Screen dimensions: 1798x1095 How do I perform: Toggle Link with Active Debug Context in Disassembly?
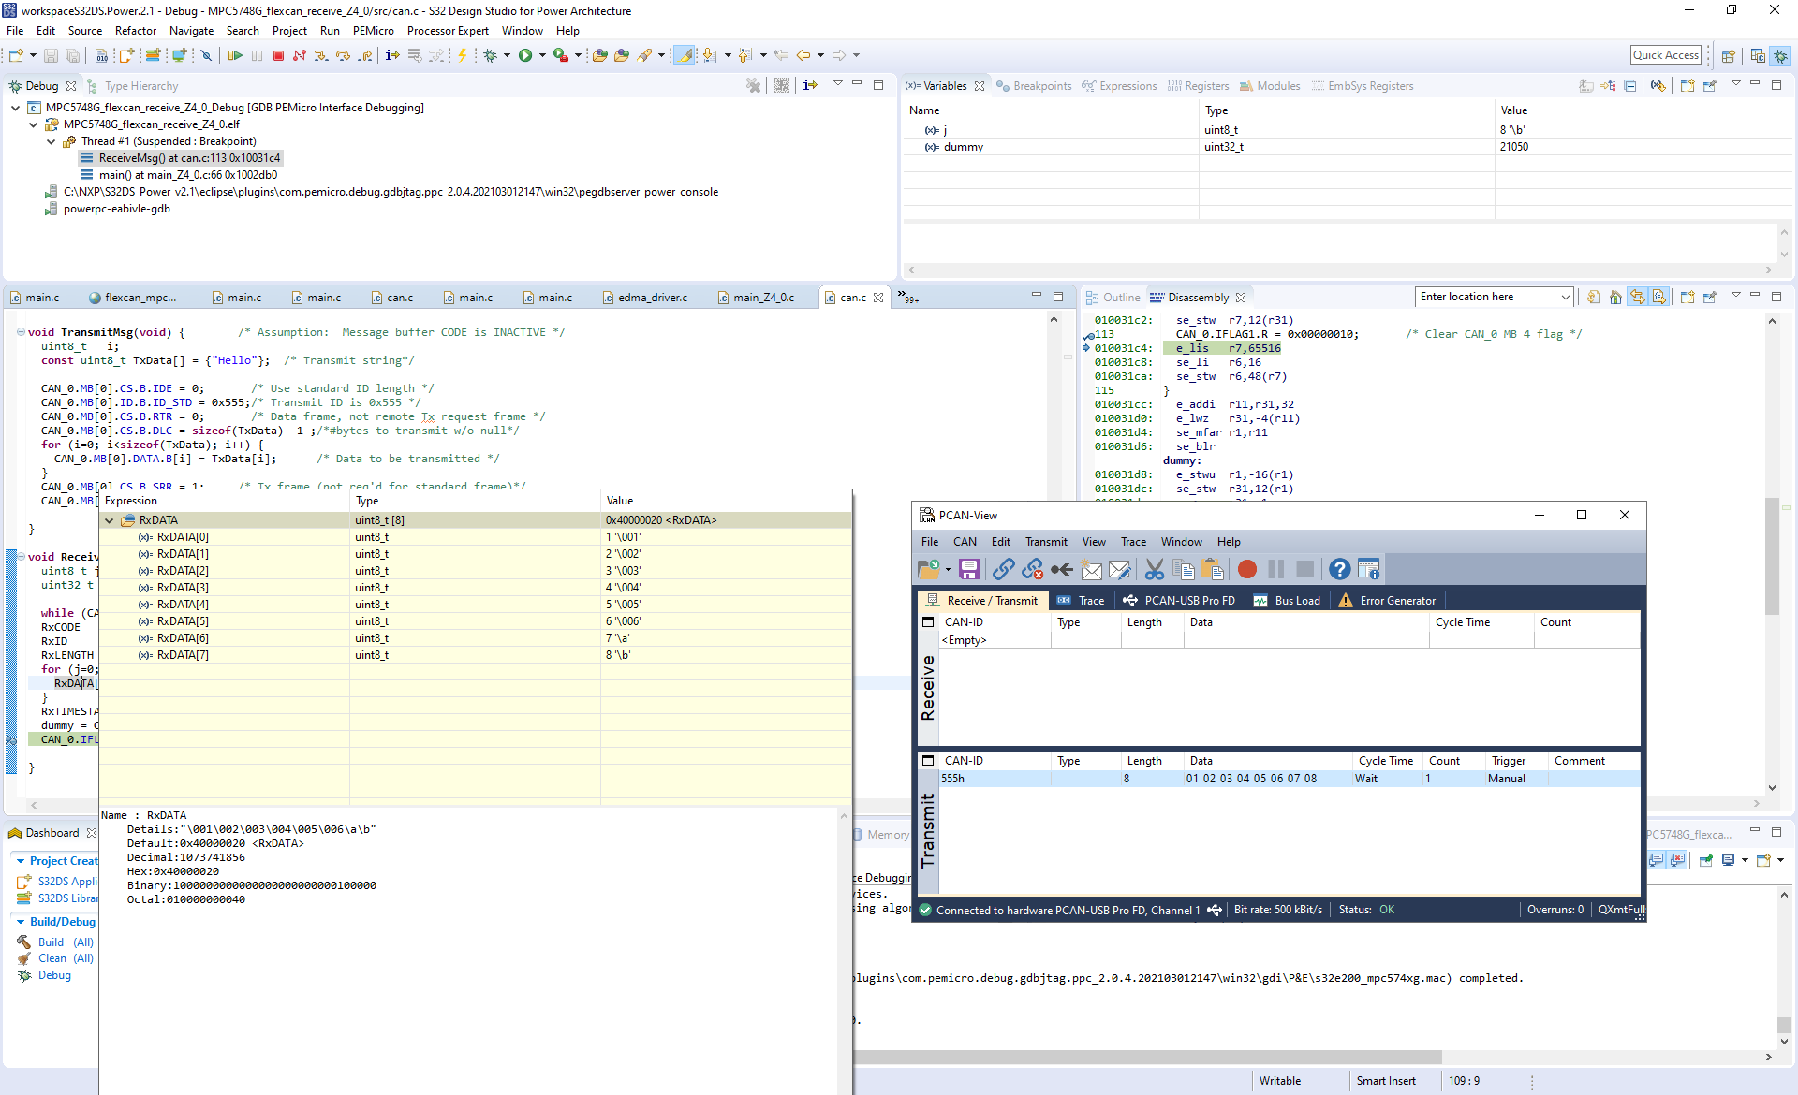coord(1637,298)
